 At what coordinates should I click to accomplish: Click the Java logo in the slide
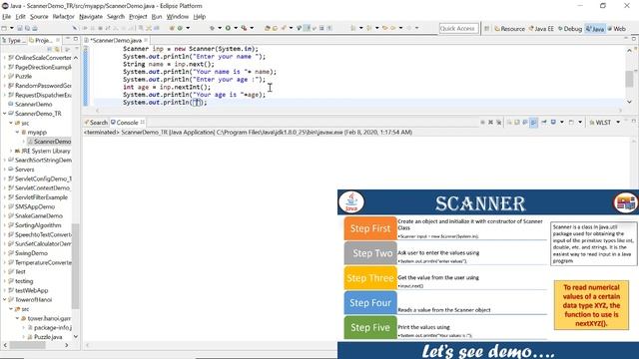351,201
